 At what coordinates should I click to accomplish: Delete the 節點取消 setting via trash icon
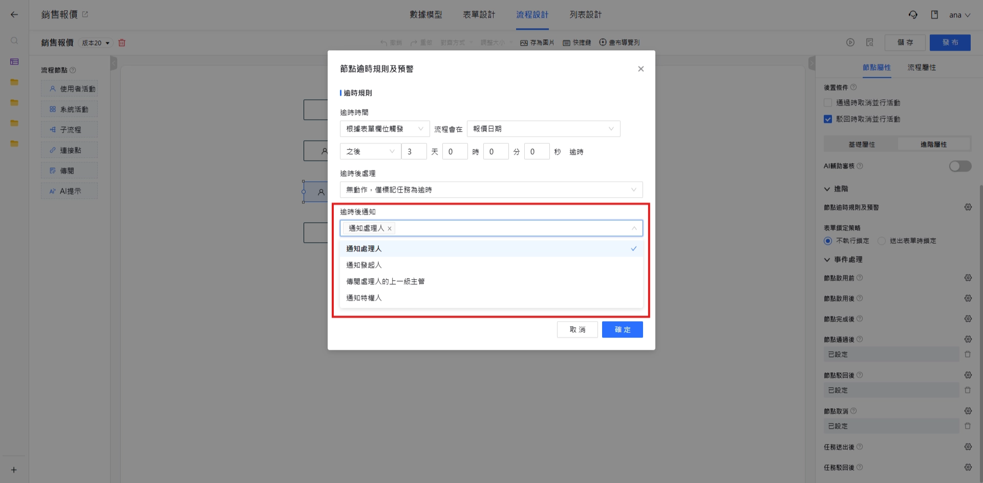click(x=968, y=426)
